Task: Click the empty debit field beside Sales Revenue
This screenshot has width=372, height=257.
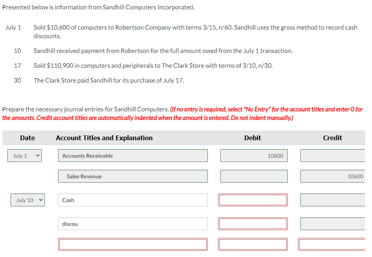Action: tap(254, 176)
